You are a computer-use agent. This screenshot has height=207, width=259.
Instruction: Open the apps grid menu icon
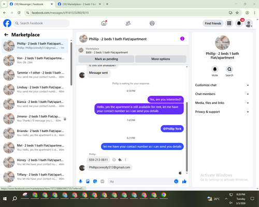[x=229, y=23]
